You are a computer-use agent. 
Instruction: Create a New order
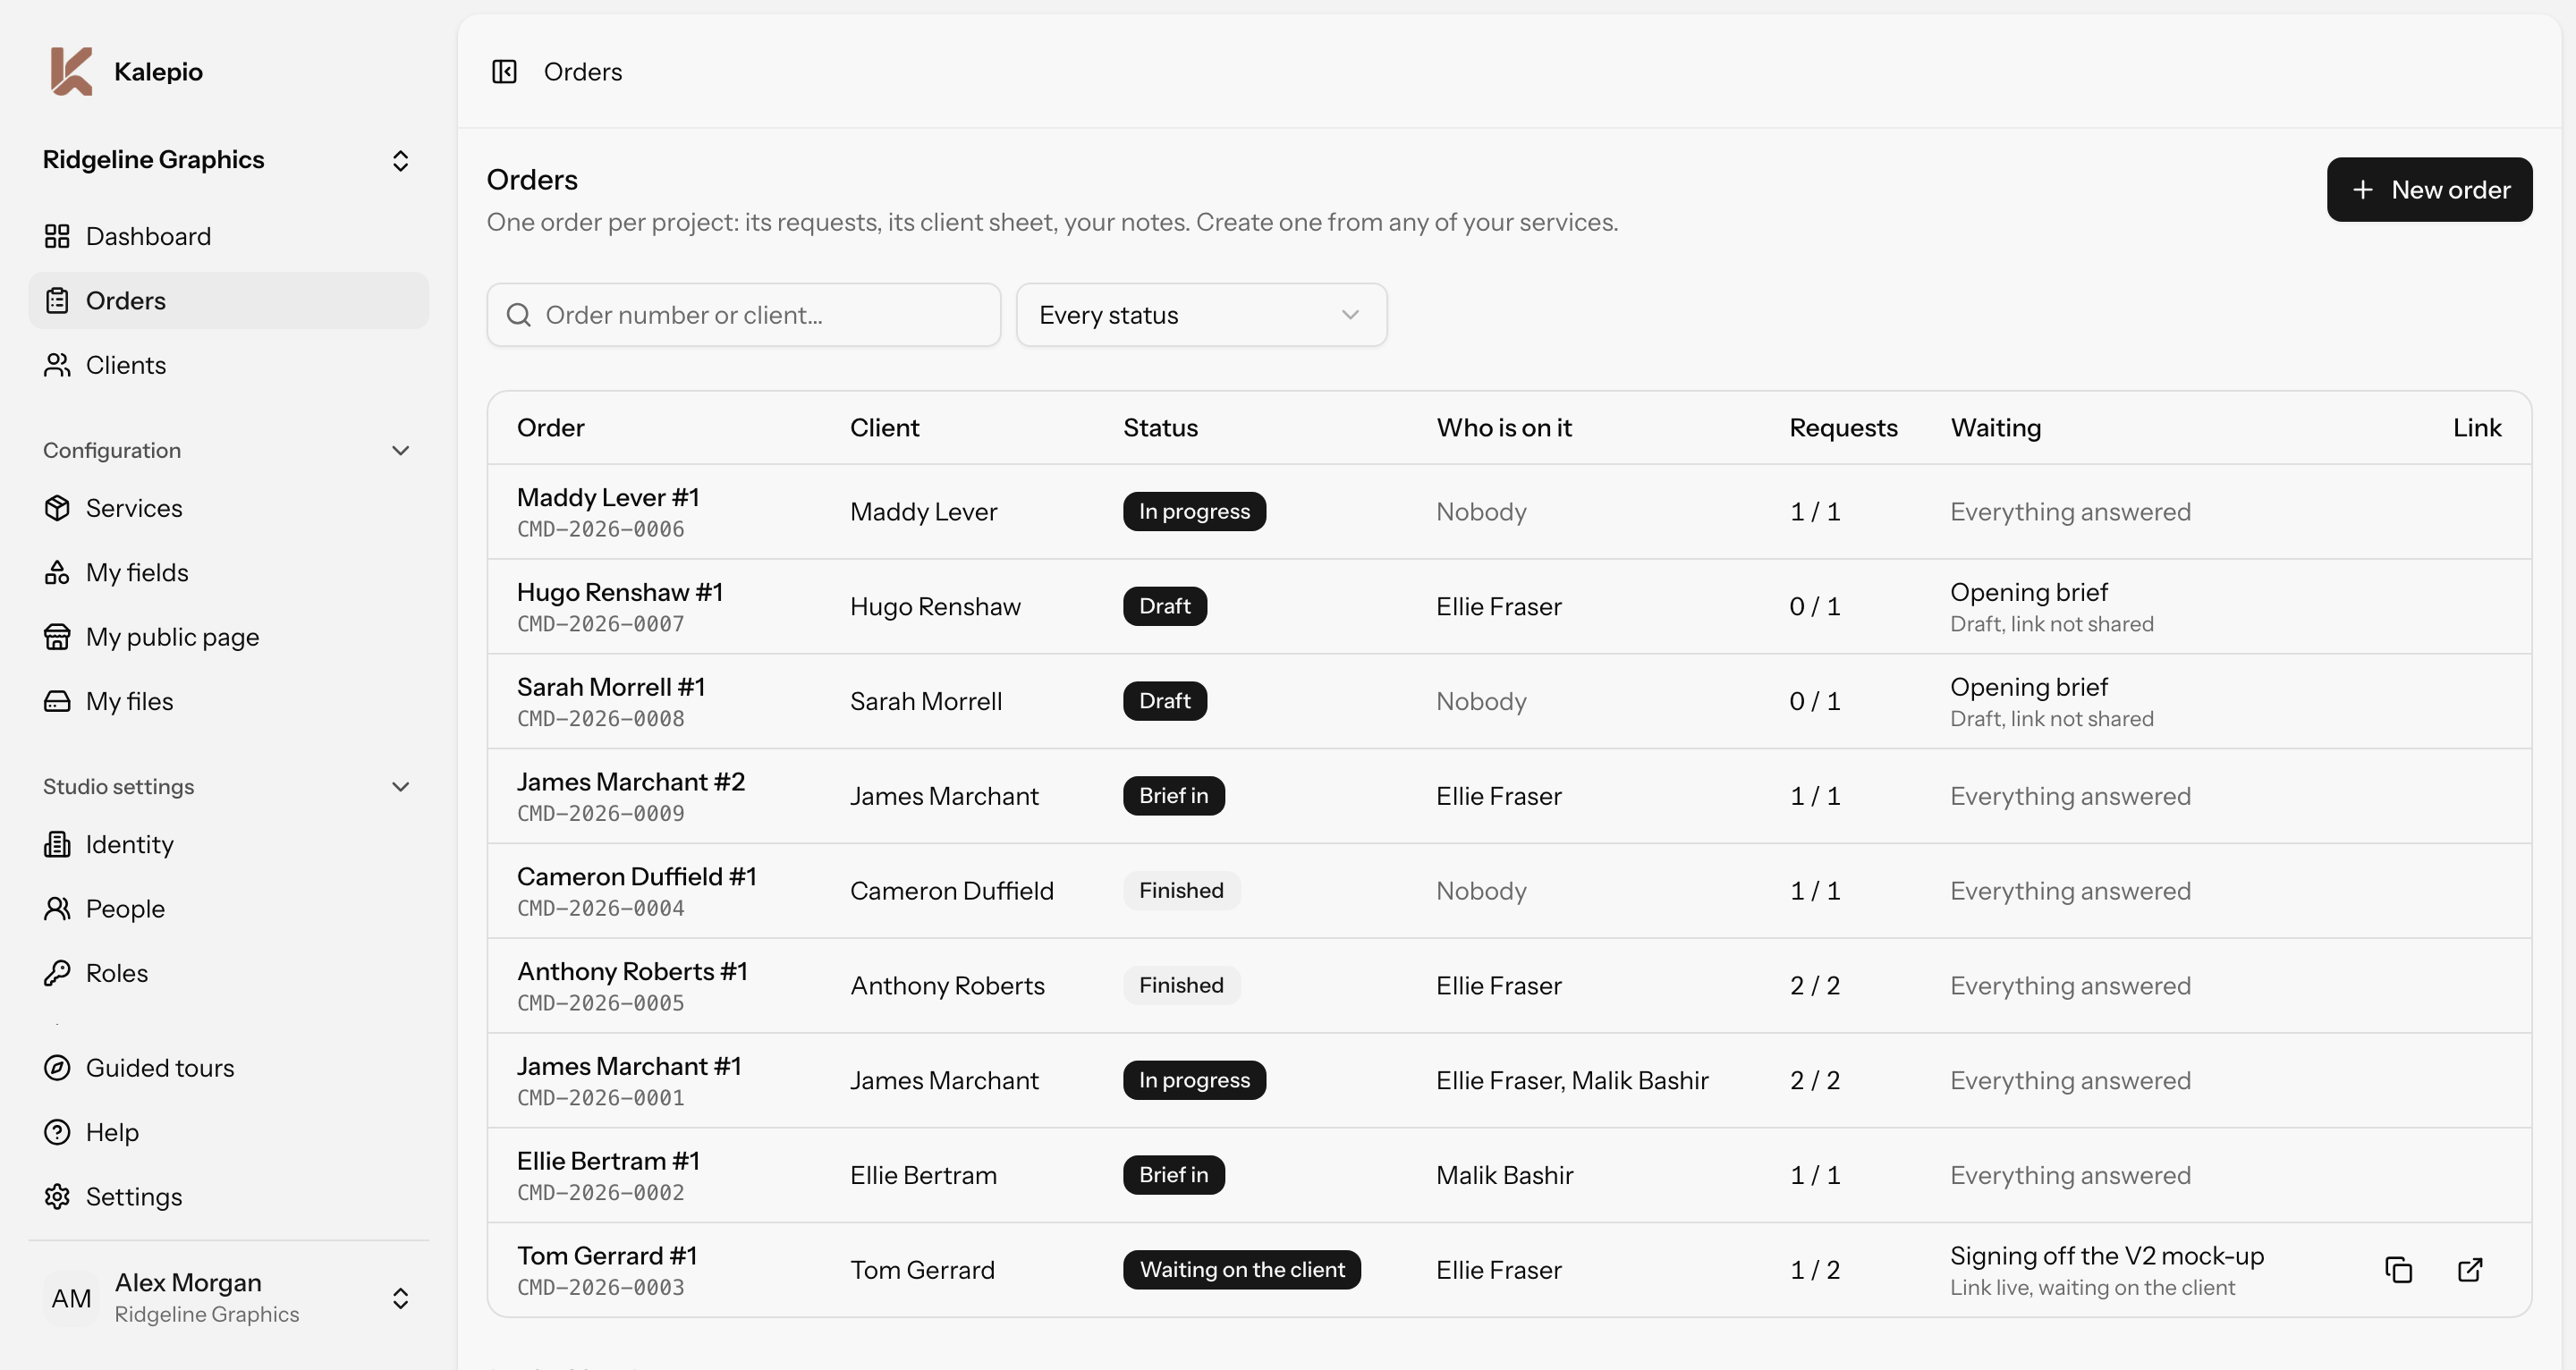click(x=2429, y=190)
